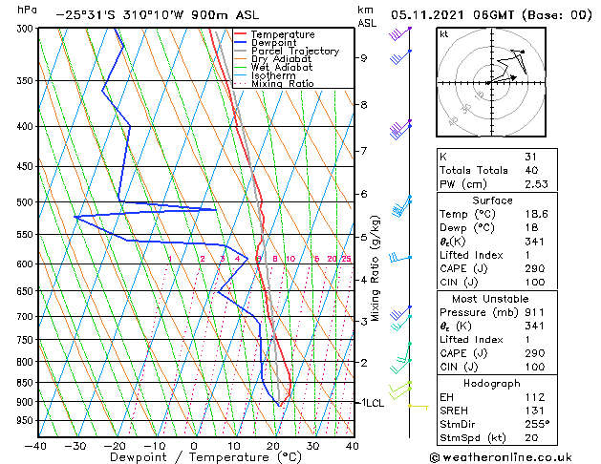601x464 pixels.
Task: Click the '950' pressure level label
Action: coord(27,421)
